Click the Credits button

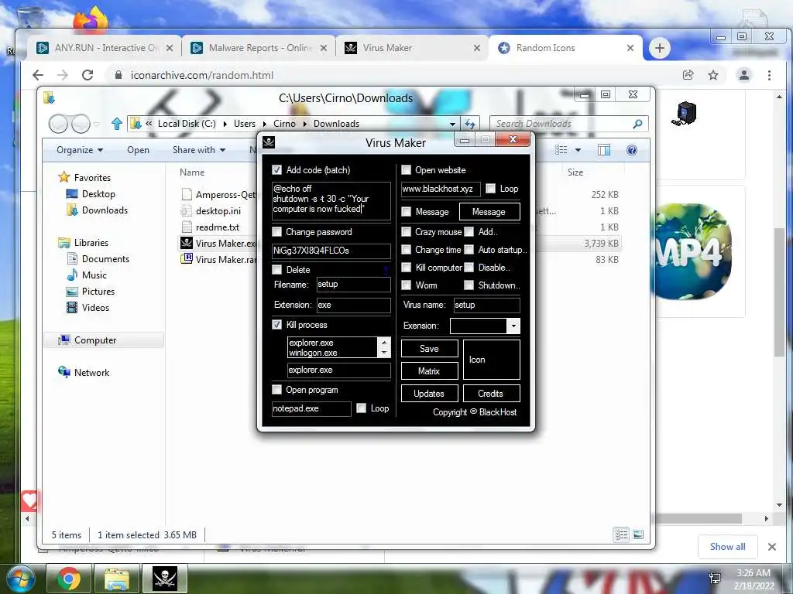click(491, 394)
